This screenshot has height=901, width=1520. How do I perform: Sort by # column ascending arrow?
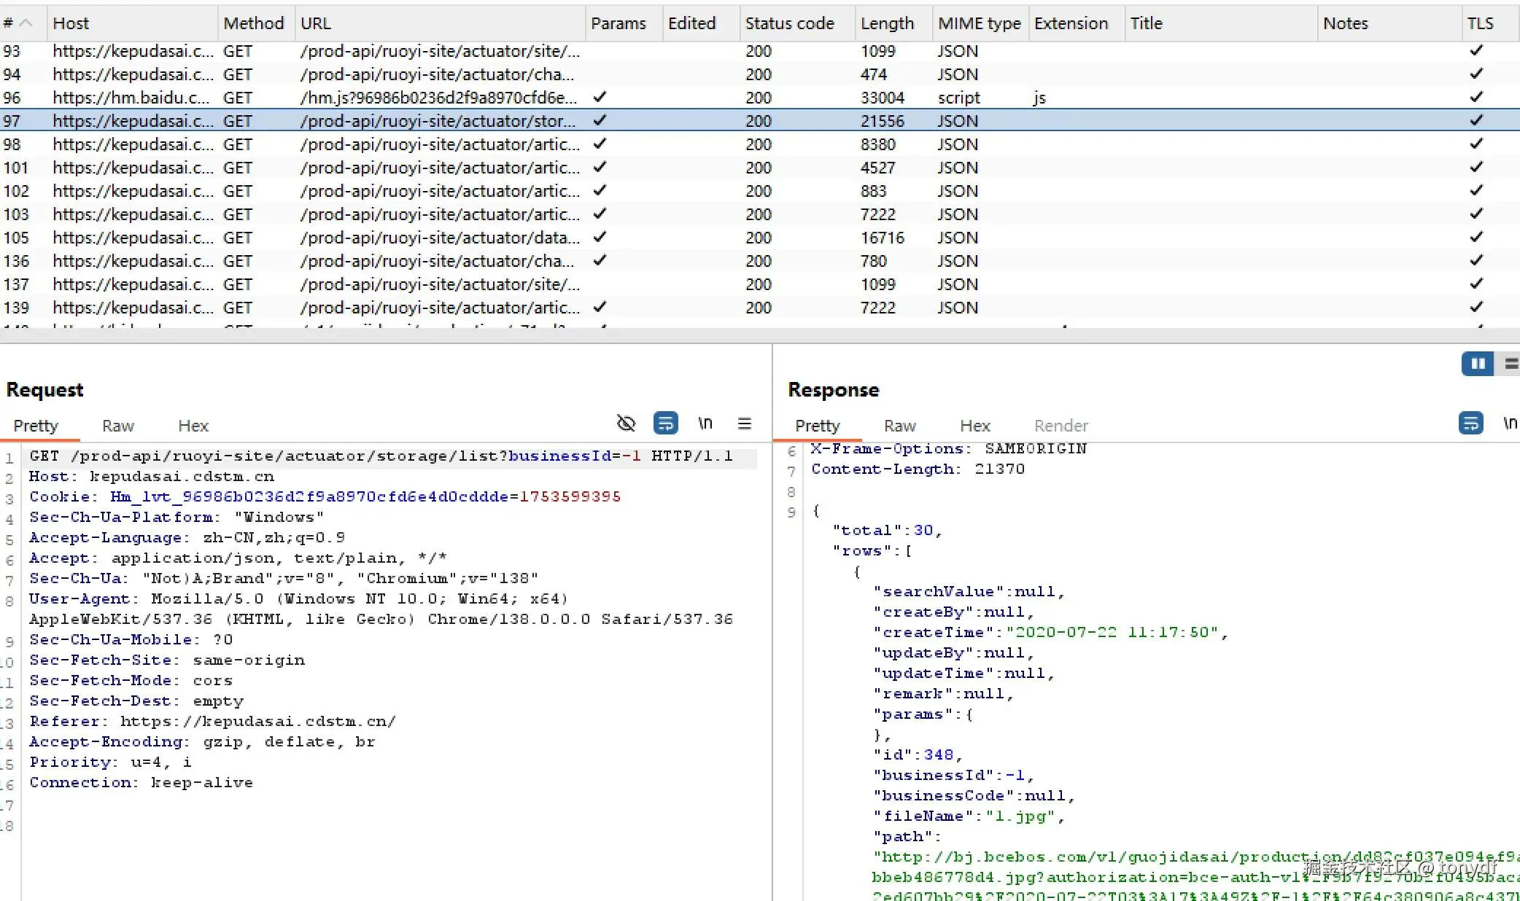[x=26, y=23]
